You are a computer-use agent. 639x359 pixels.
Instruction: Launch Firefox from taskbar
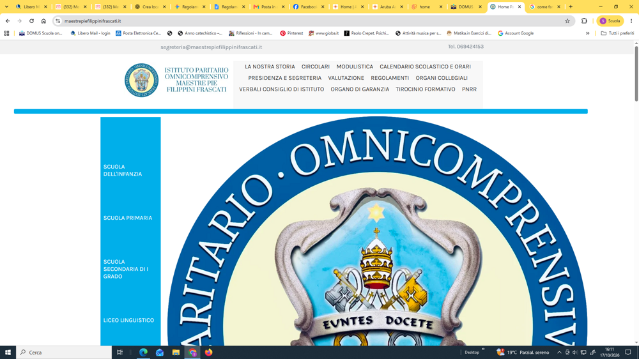[x=209, y=352]
